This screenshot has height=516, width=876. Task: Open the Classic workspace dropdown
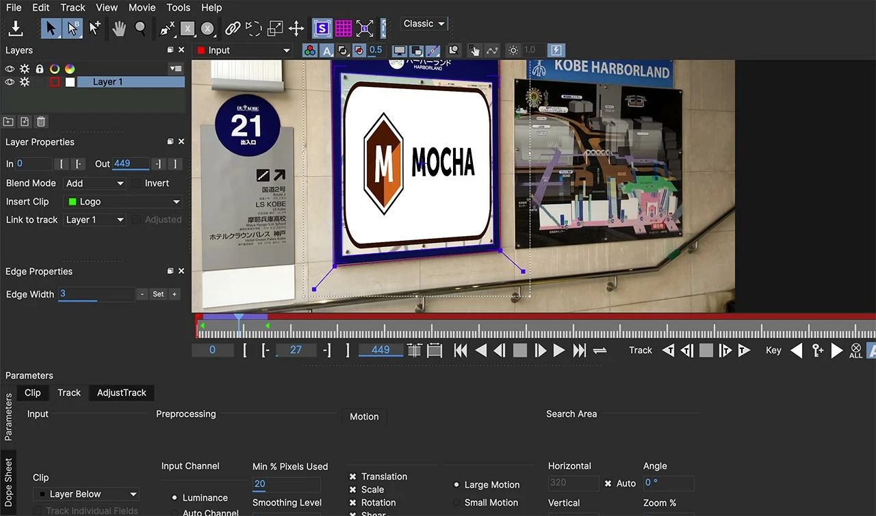[424, 24]
